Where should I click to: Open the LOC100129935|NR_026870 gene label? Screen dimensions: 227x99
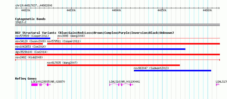pos(48,82)
